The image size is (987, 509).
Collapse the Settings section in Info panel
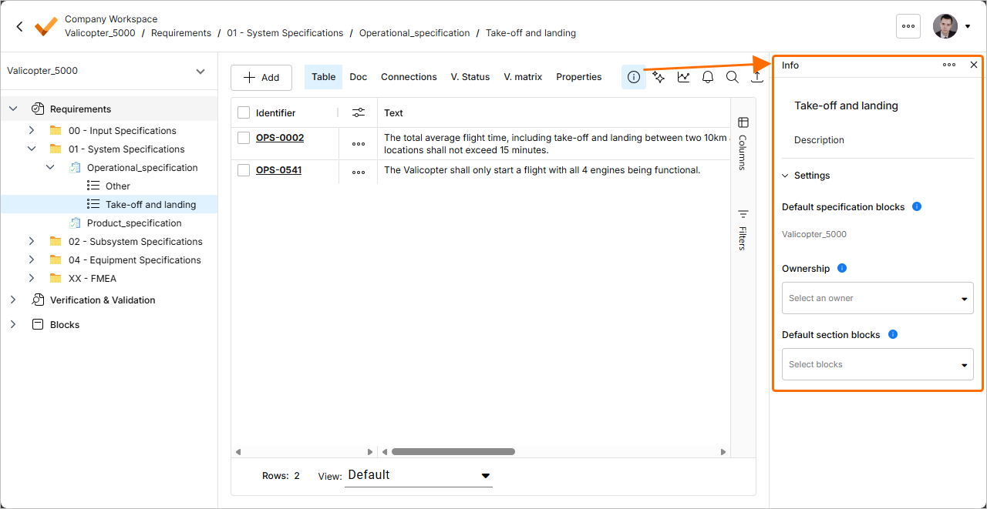(786, 176)
